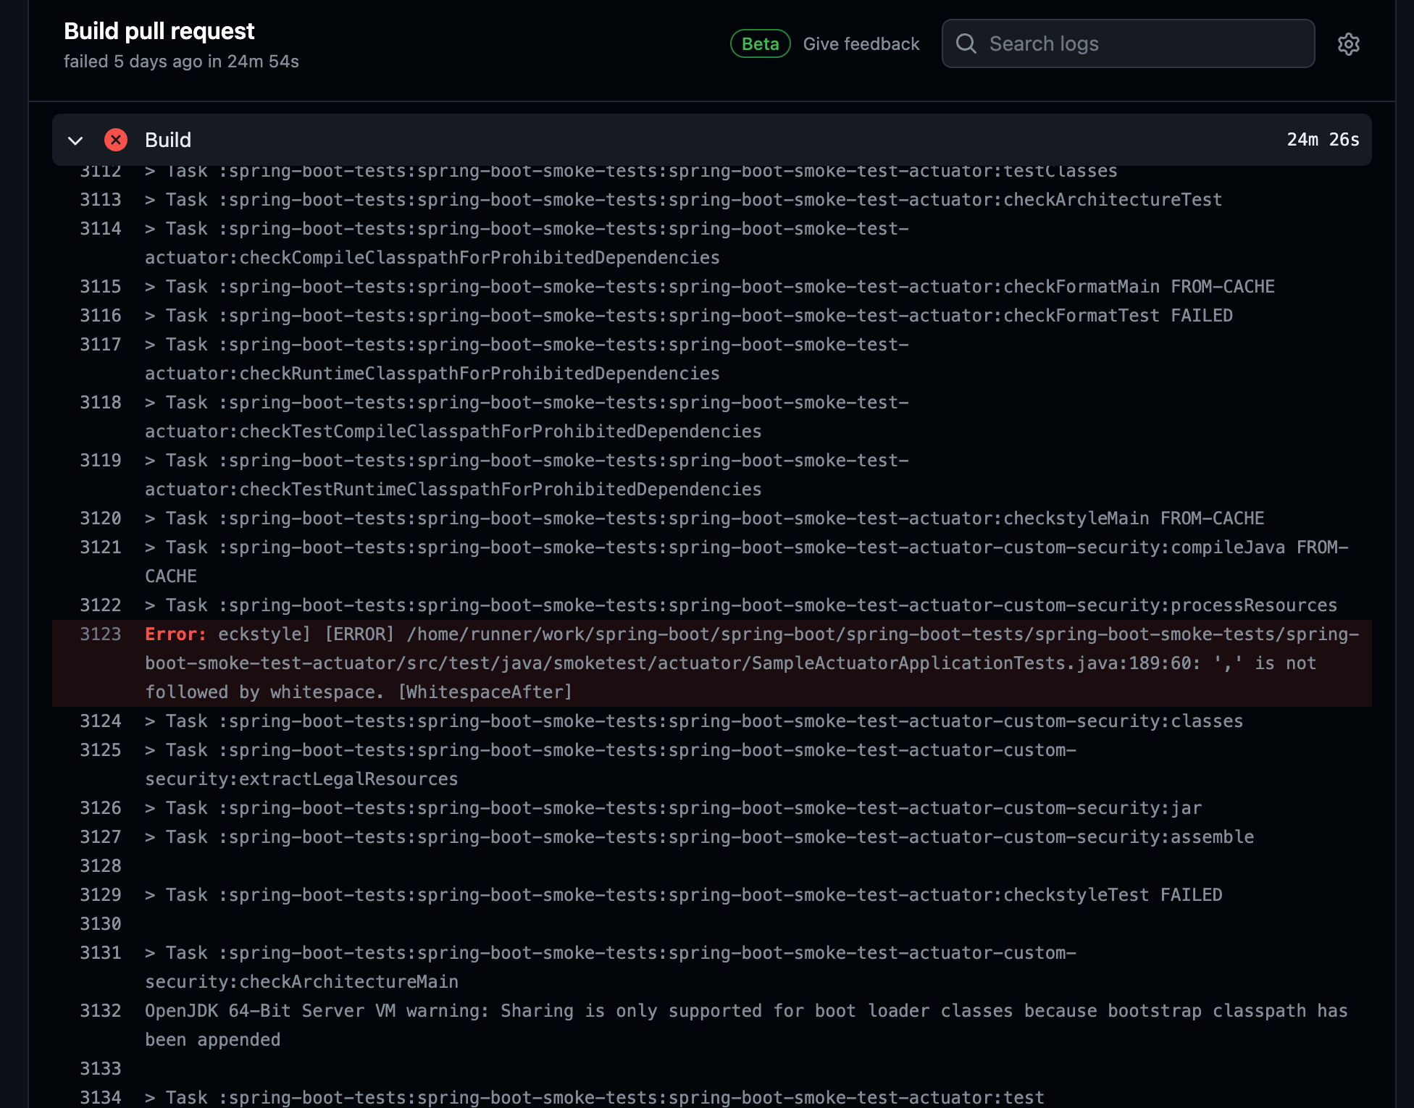Select log line number 3132
1414x1108 pixels.
click(x=101, y=1011)
